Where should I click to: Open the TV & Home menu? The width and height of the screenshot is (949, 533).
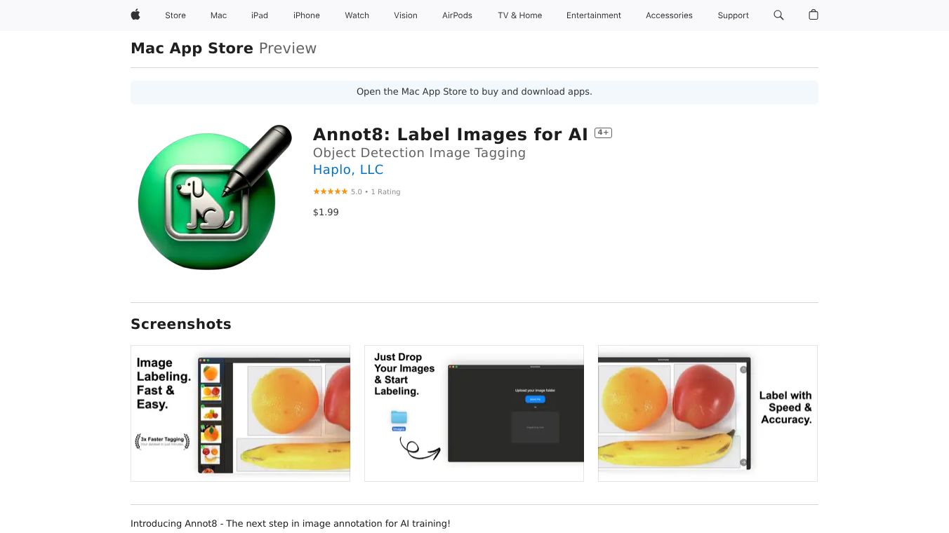(520, 15)
